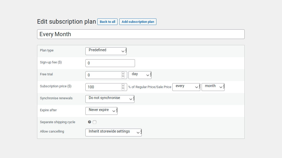The image size is (282, 158).
Task: Click the help icon beside Separate shipping cycle
Action: (x=90, y=122)
